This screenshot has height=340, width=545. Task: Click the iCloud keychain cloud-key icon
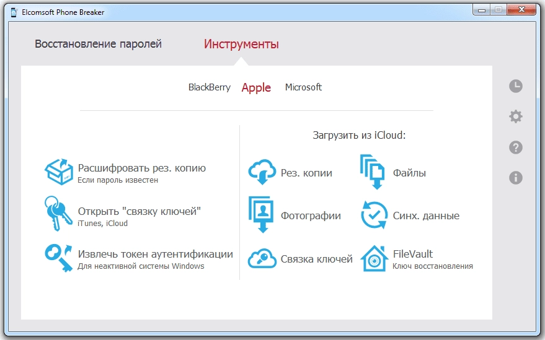tap(262, 258)
